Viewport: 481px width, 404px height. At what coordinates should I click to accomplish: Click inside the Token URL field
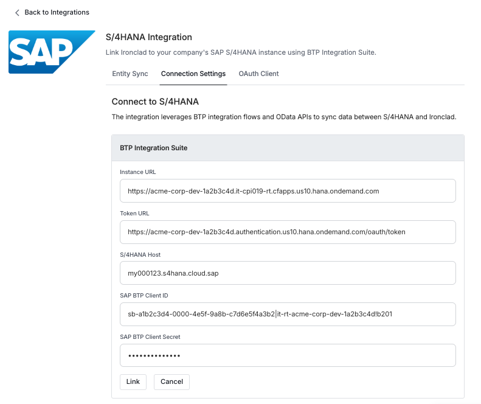point(288,232)
